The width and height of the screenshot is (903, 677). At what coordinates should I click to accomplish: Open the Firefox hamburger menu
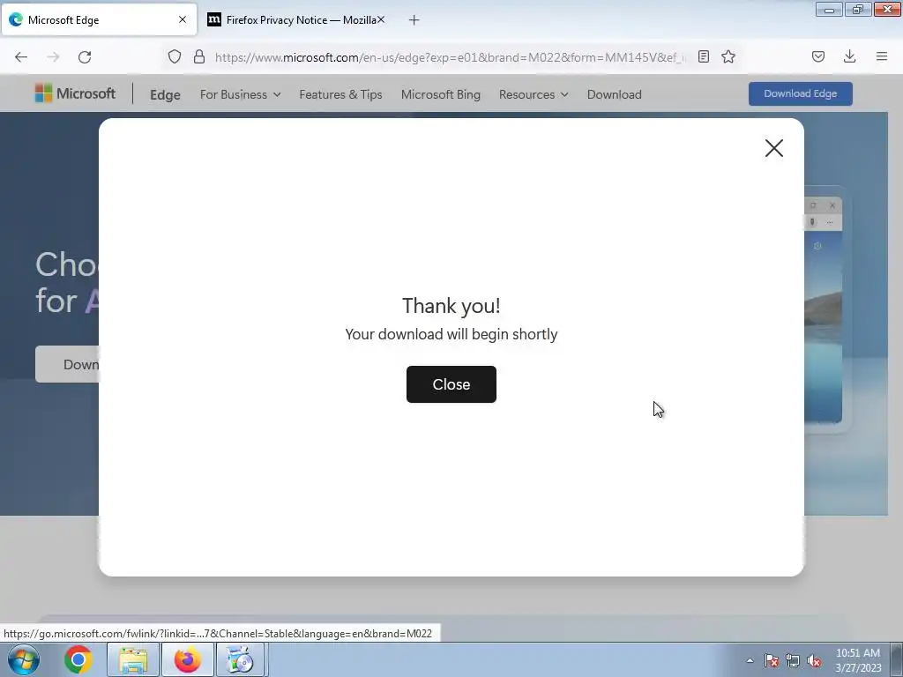[882, 56]
